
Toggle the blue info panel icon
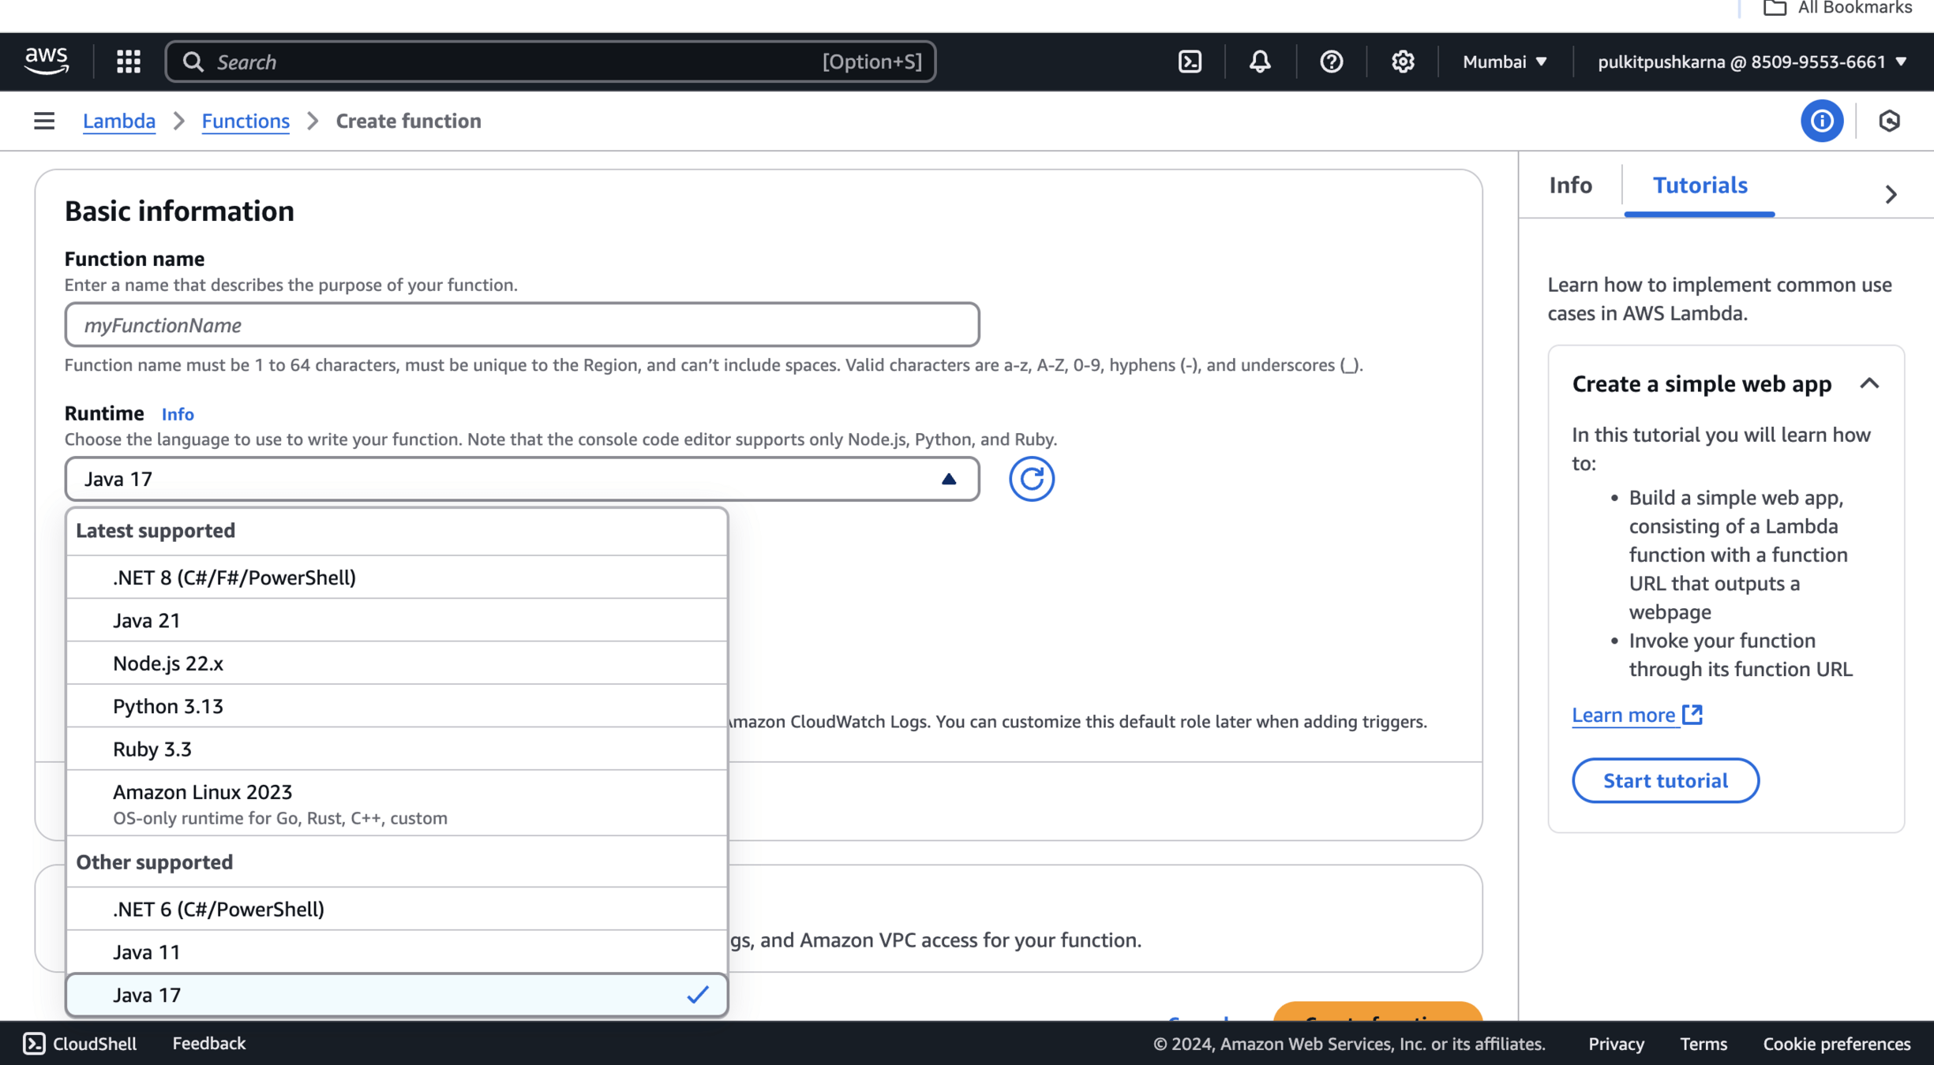pyautogui.click(x=1821, y=121)
